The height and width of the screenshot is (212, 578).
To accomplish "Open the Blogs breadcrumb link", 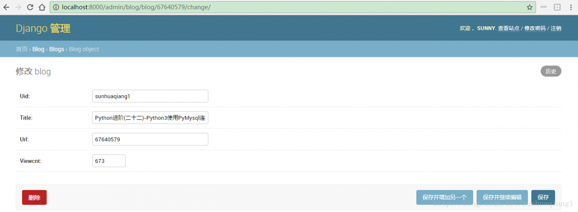I will pos(56,49).
